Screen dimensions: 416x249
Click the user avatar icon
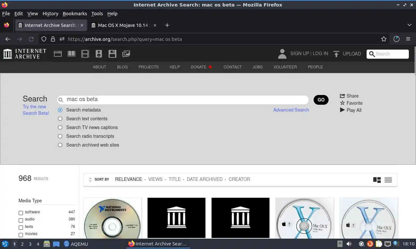click(282, 54)
